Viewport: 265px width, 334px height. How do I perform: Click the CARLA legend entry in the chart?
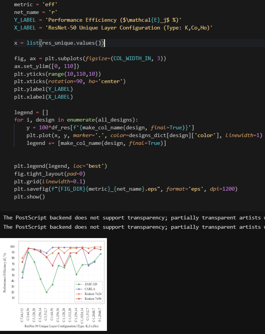[88, 288]
